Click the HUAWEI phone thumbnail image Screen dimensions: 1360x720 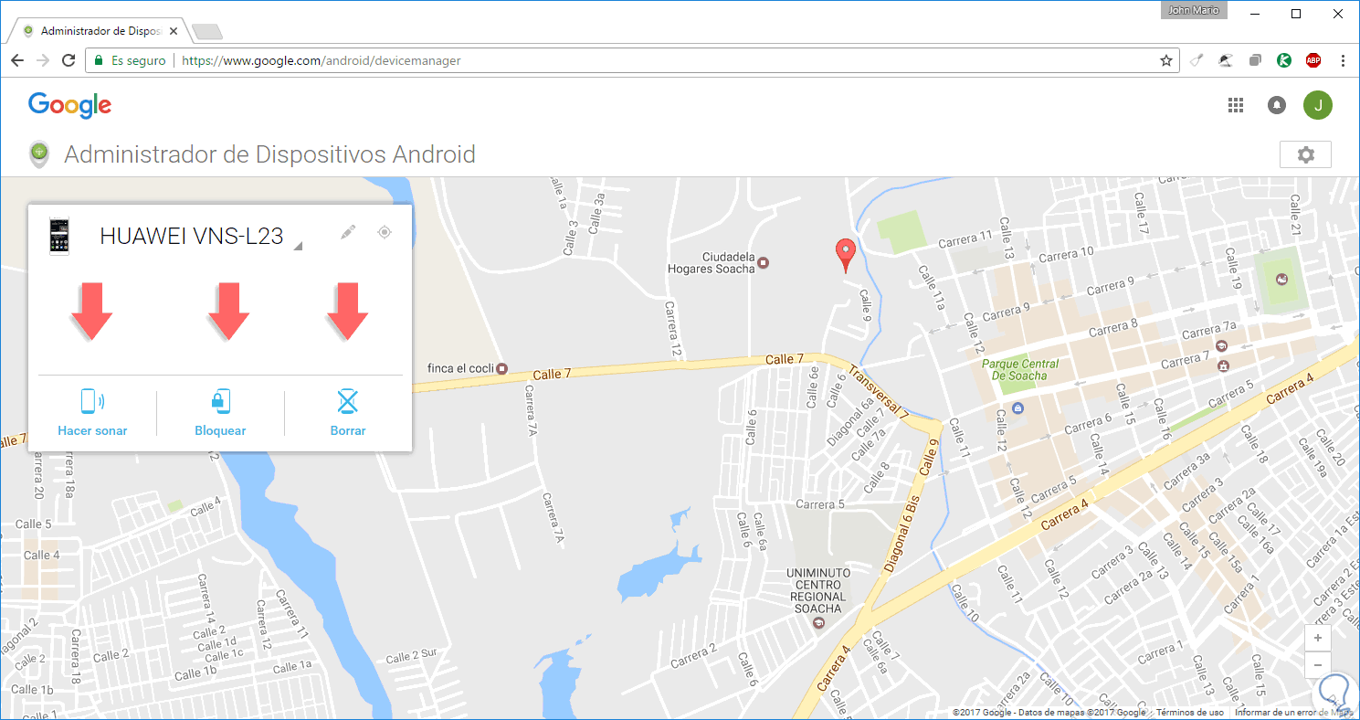(x=59, y=236)
